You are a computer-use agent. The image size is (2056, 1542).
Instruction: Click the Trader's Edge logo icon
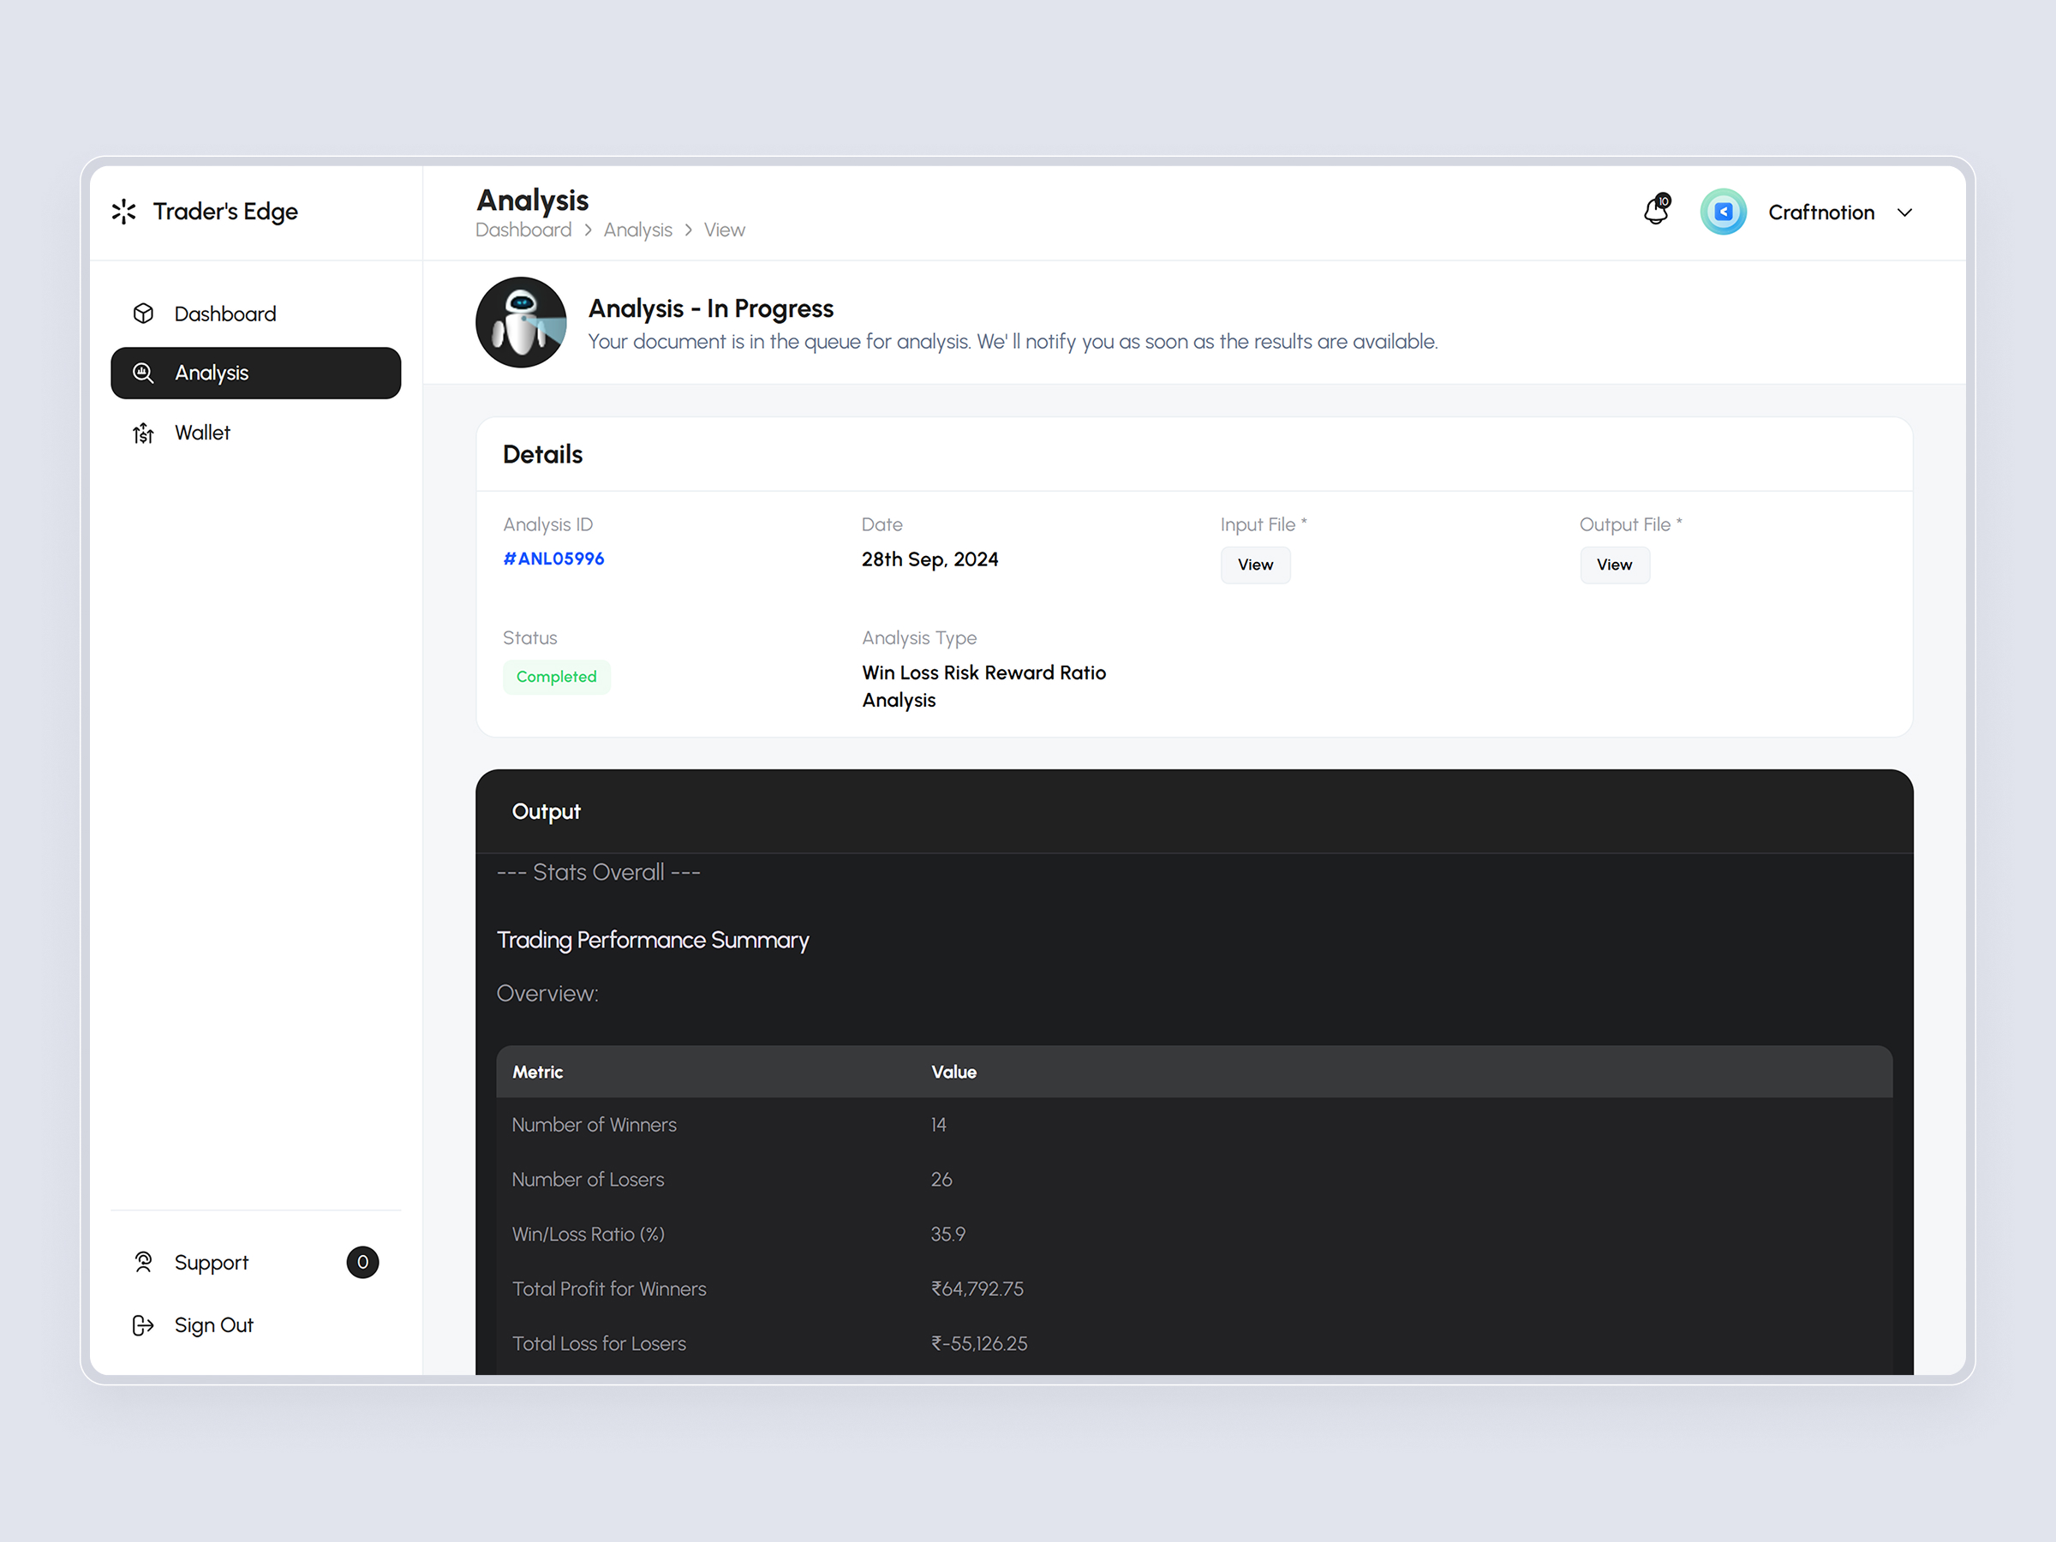coord(124,211)
